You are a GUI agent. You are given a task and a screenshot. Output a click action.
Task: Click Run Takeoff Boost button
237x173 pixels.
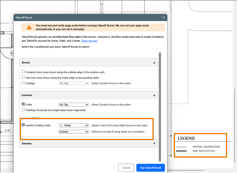tap(150, 168)
